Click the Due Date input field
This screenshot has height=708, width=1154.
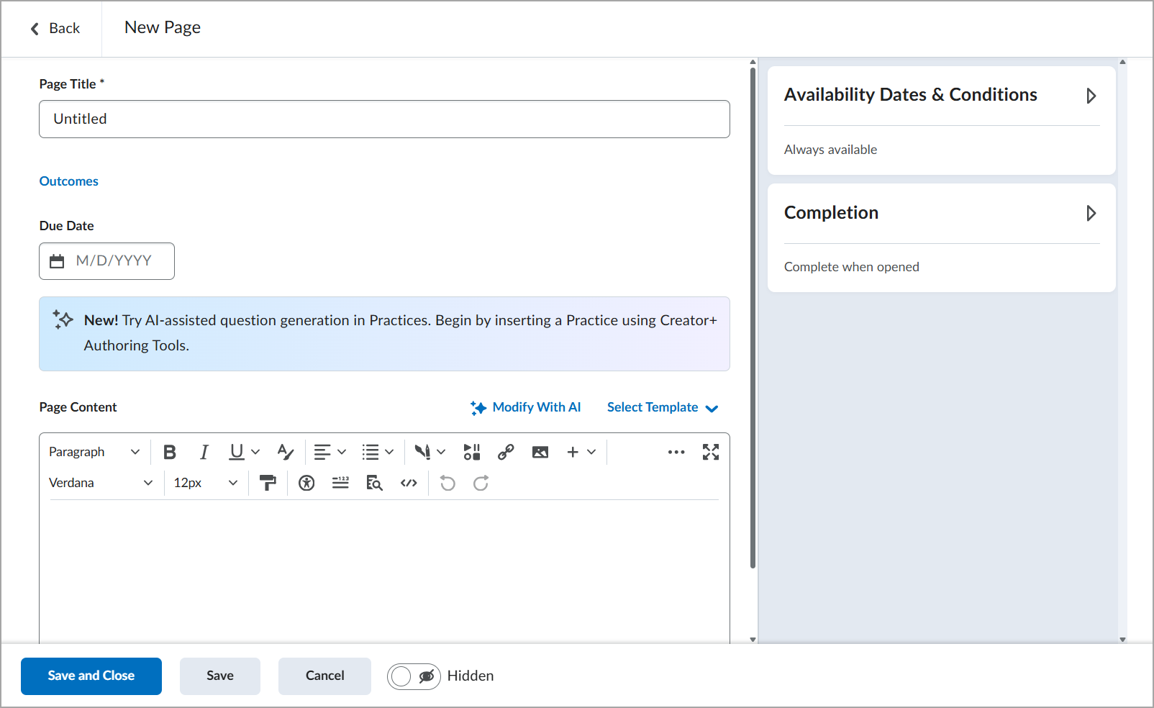pos(106,261)
